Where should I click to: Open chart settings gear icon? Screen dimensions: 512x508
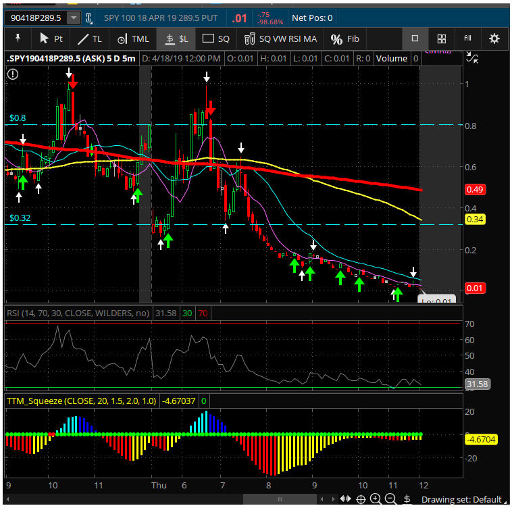point(494,39)
